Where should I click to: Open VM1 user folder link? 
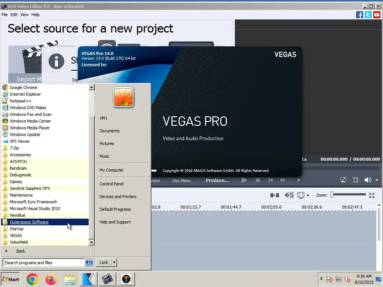tap(103, 118)
